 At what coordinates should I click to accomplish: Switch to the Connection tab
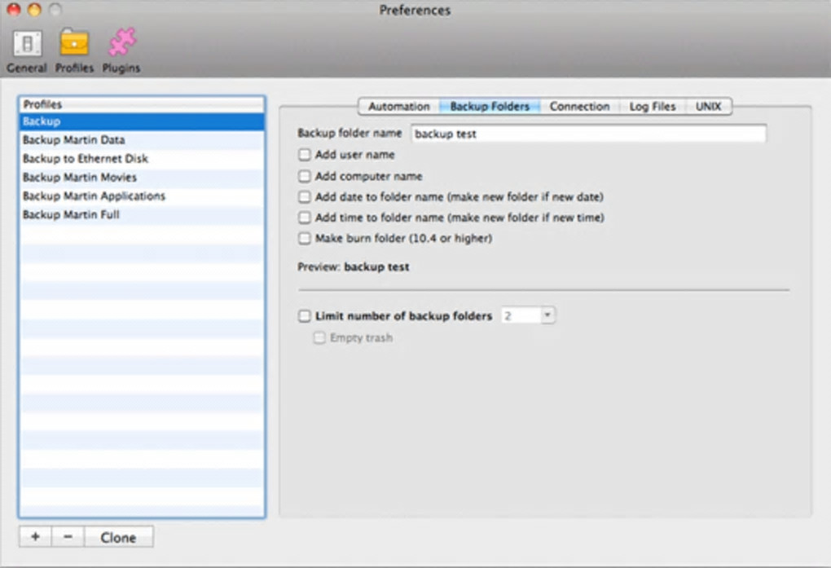click(x=579, y=107)
